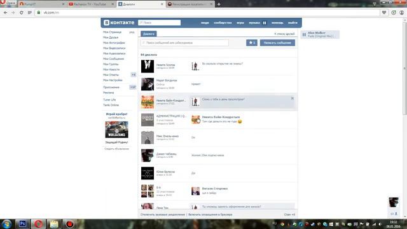Click the green padlock security icon
The width and height of the screenshot is (407, 229).
click(39, 13)
